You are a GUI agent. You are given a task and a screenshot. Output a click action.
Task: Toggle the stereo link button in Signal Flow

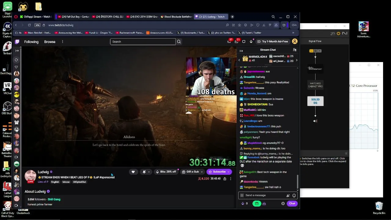coord(315,51)
